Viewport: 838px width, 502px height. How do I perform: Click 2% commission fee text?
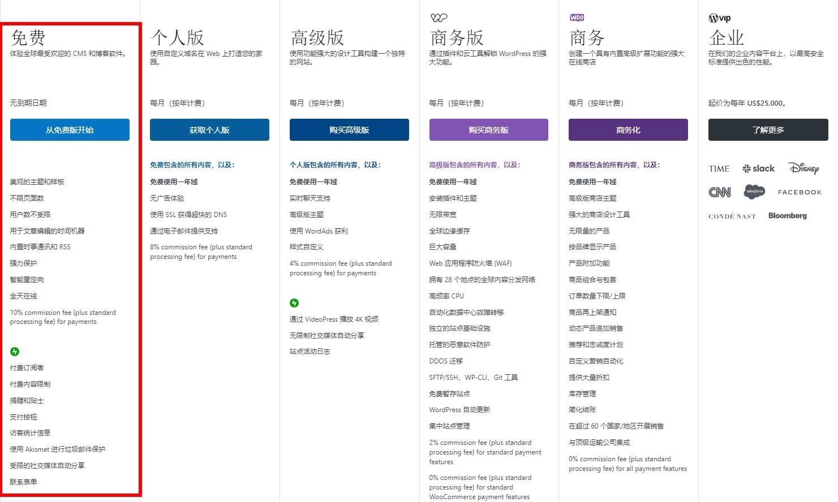[485, 452]
